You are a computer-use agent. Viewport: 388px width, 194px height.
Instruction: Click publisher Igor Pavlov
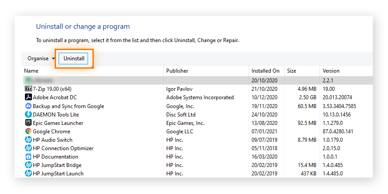click(180, 89)
